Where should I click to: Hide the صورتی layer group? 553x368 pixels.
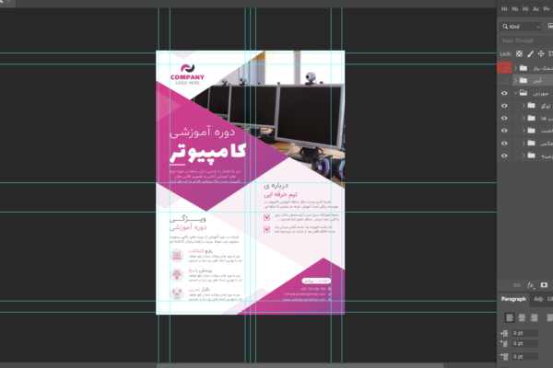pos(504,93)
